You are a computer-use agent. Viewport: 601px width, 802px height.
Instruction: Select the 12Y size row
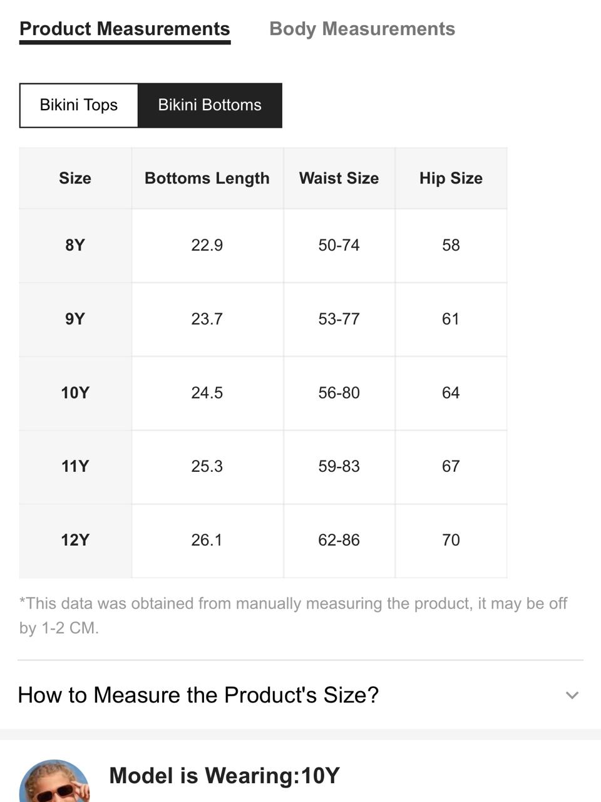[263, 541]
